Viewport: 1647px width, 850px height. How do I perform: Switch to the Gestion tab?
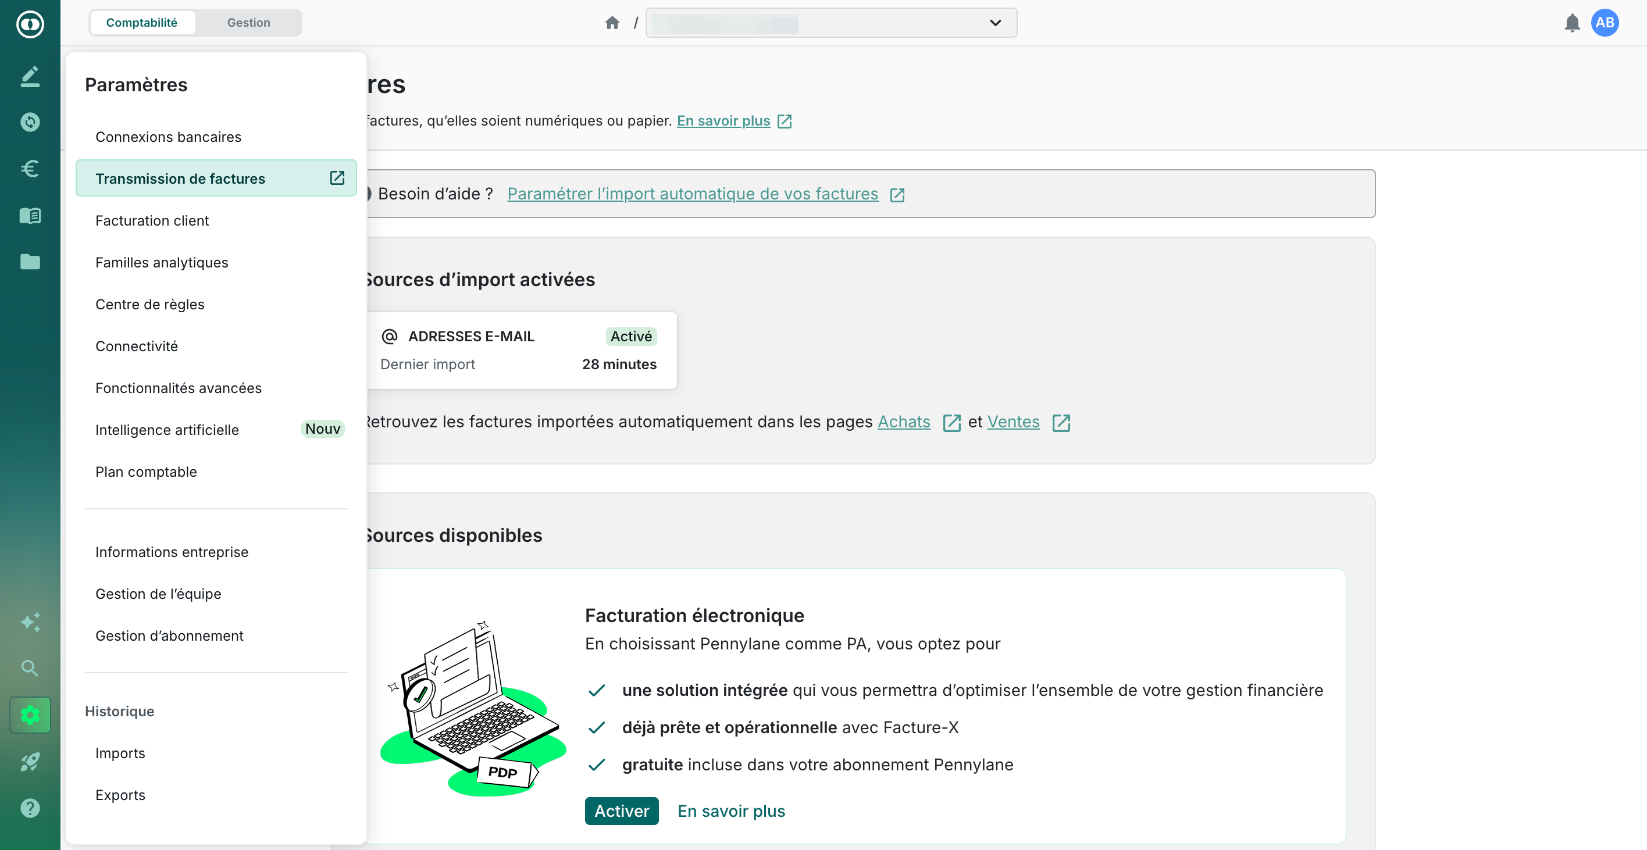(248, 22)
